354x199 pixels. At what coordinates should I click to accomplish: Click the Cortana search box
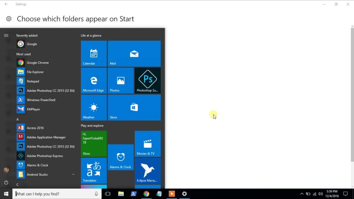coord(57,194)
